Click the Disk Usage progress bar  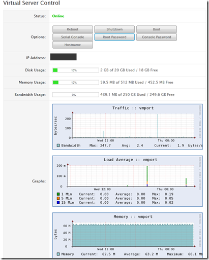(x=76, y=70)
